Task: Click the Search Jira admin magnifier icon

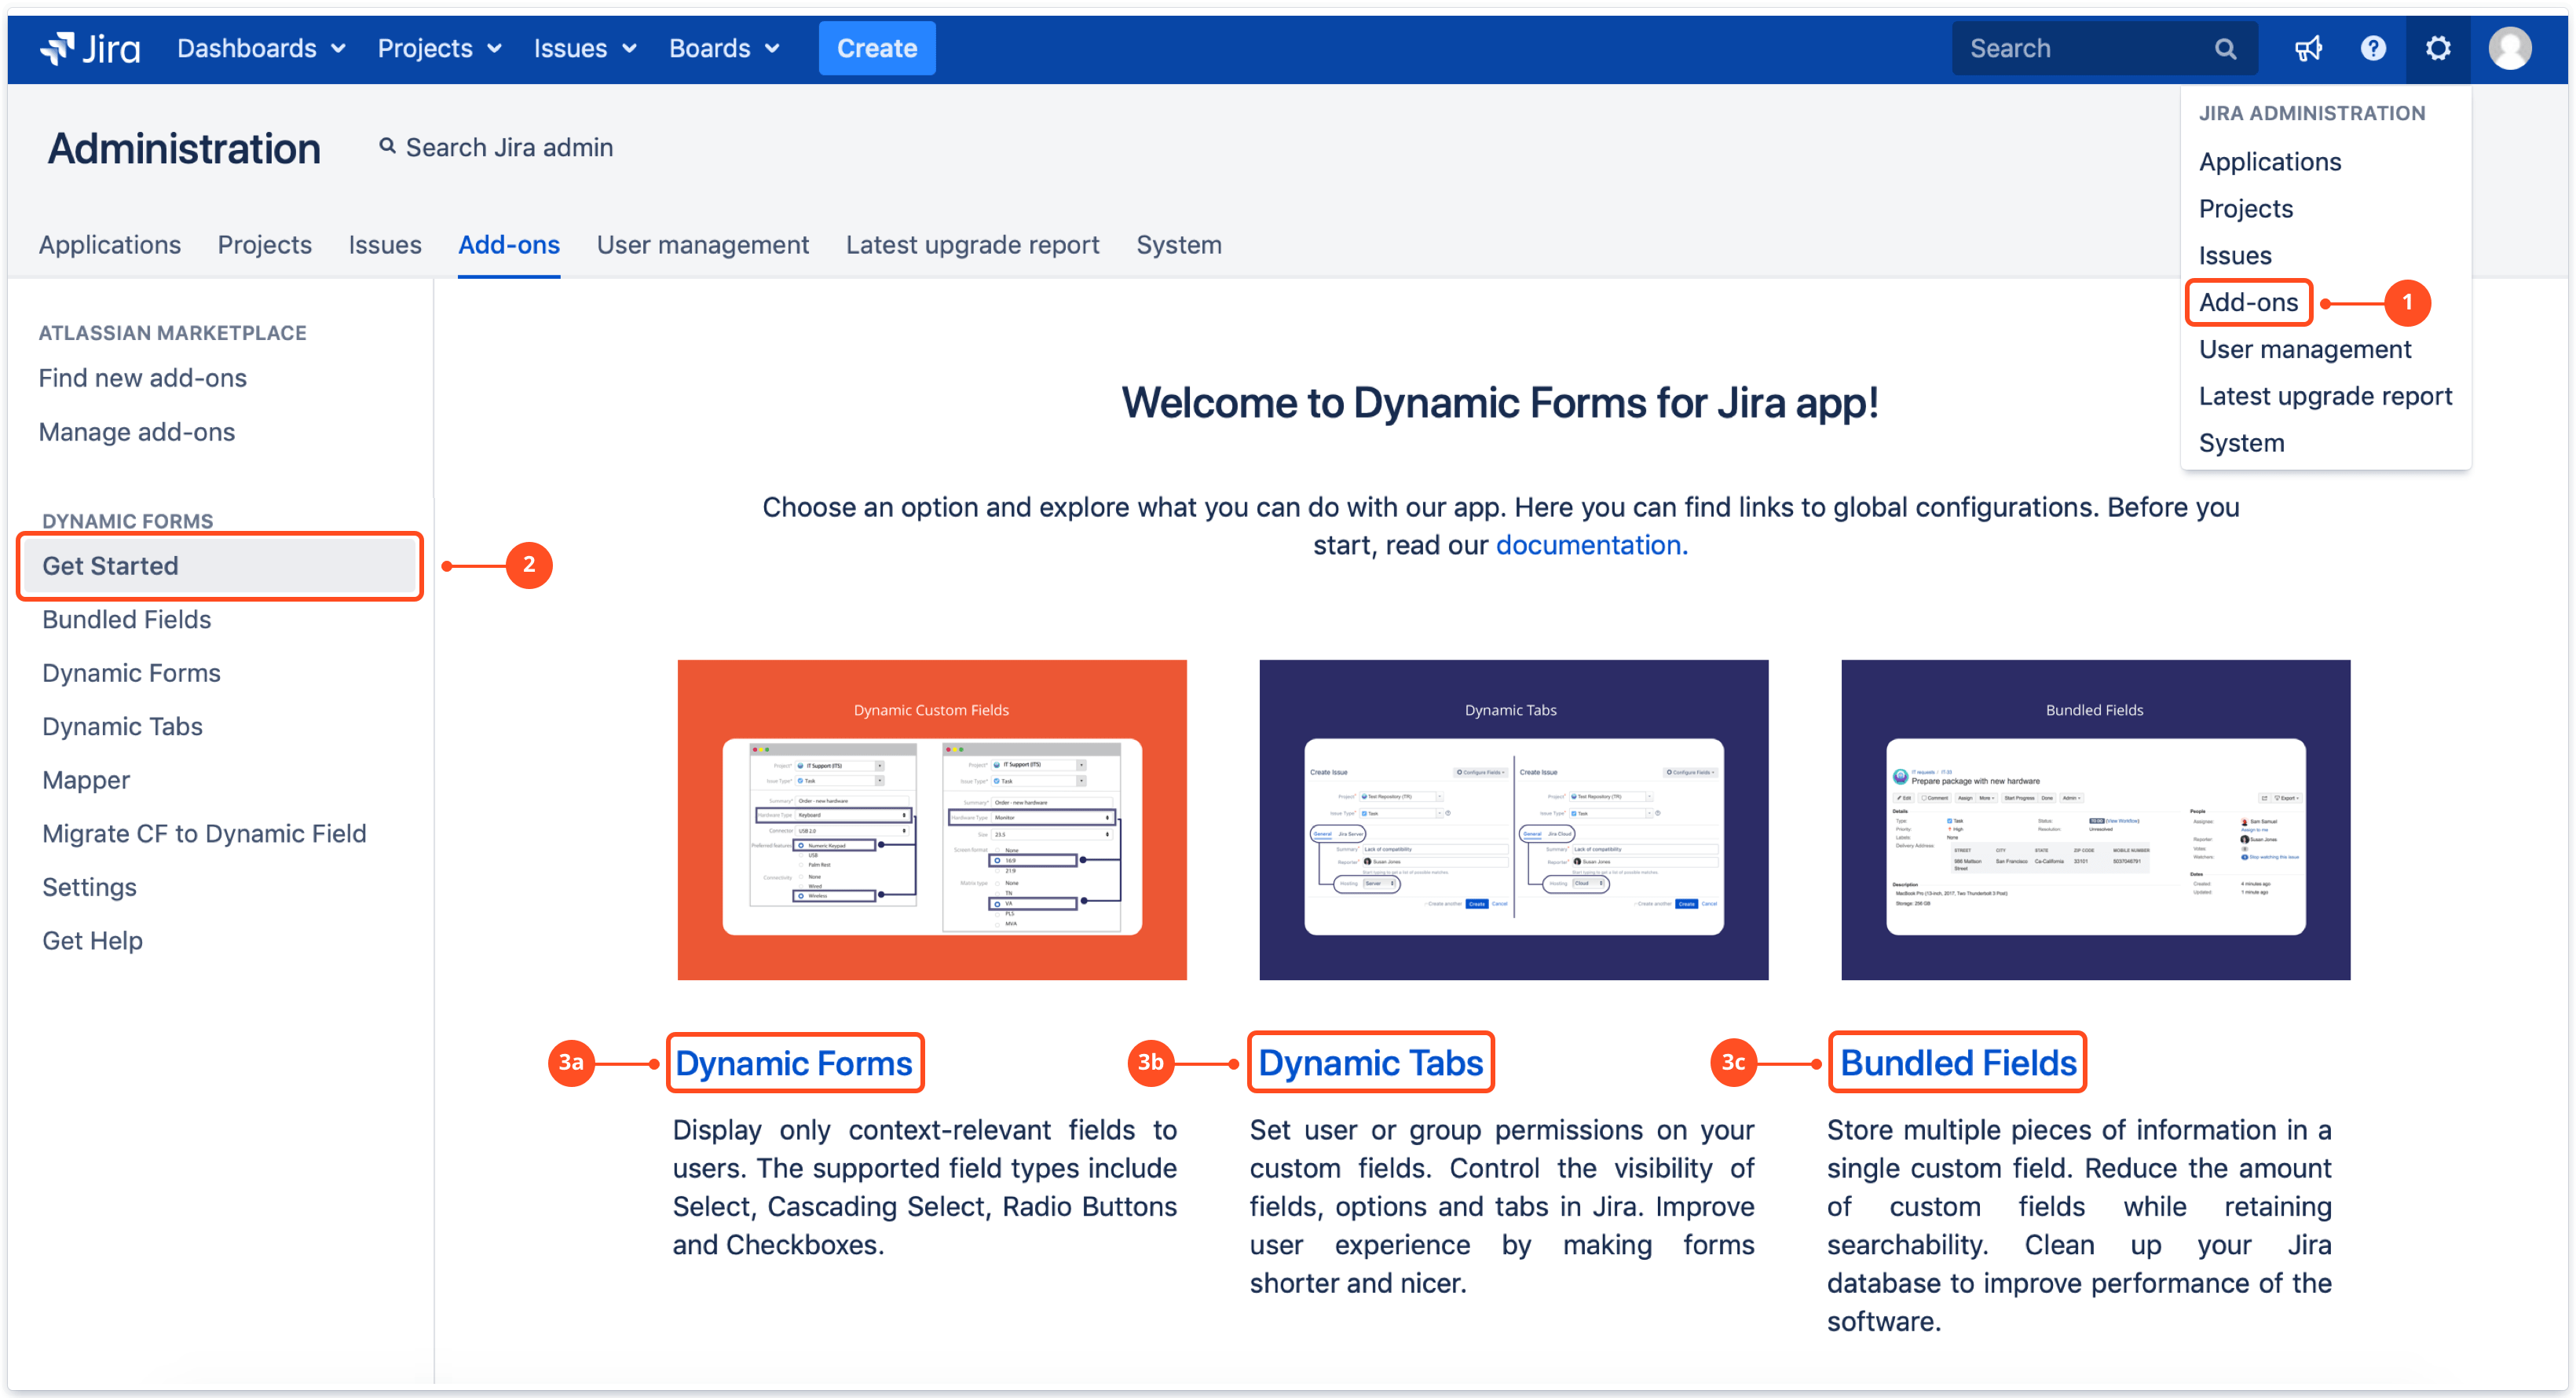Action: 387,146
